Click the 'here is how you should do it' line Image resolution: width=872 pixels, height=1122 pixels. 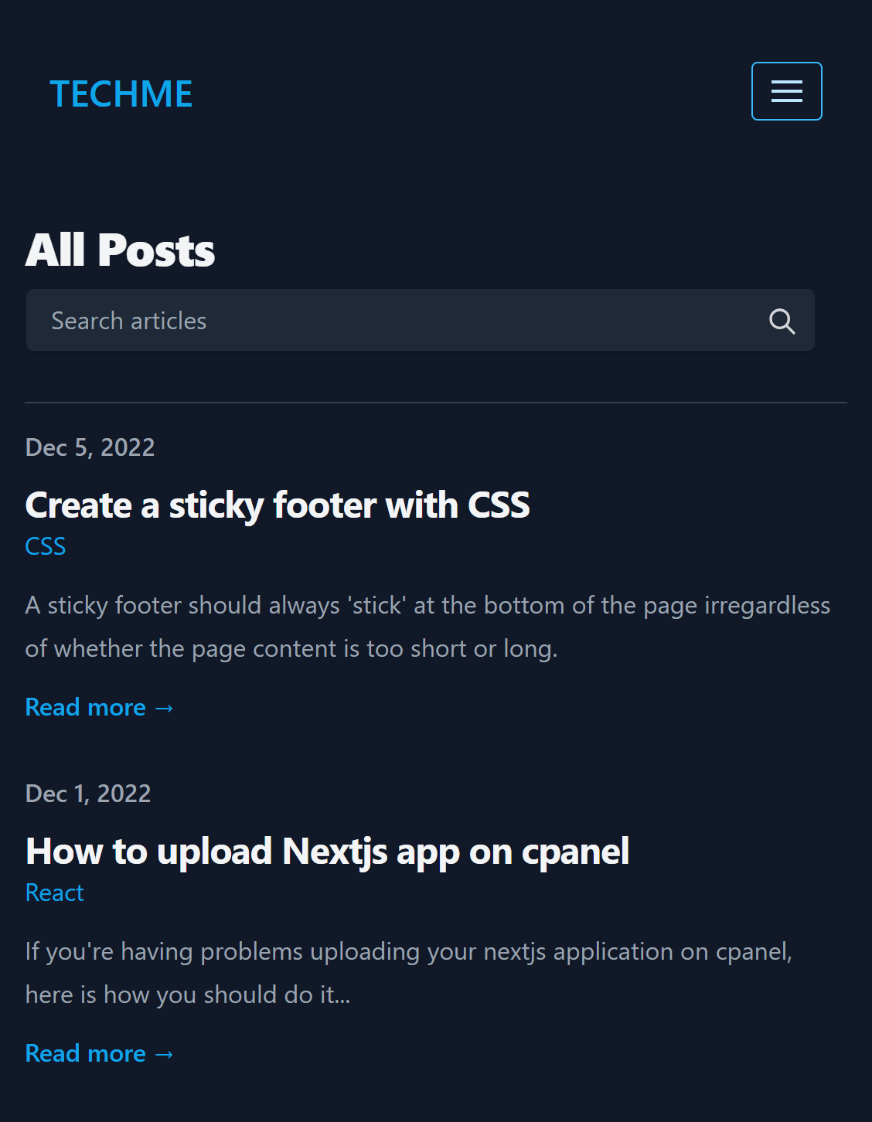tap(188, 994)
